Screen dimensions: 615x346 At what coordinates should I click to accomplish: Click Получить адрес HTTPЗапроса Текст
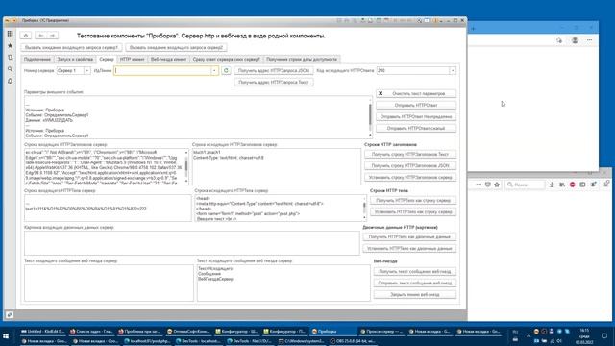(x=274, y=83)
